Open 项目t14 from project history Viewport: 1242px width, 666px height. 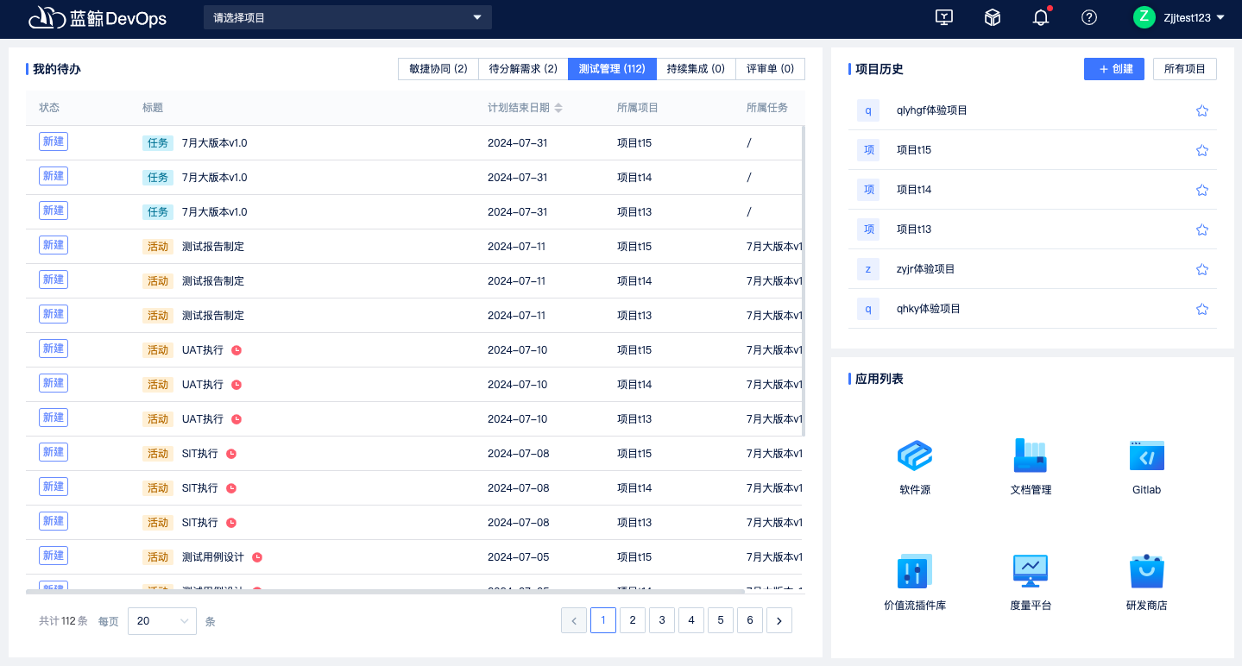[914, 190]
